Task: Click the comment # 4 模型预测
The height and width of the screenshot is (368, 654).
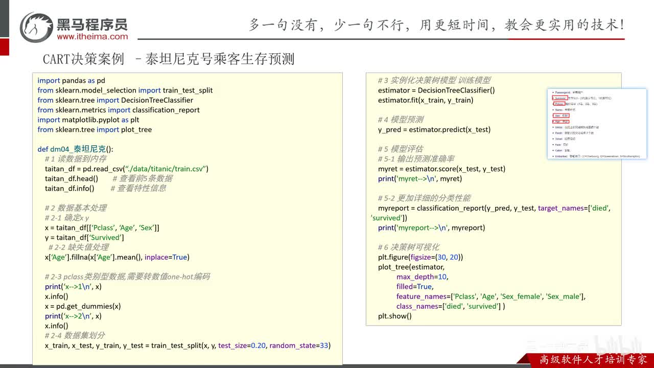Action: click(x=401, y=120)
